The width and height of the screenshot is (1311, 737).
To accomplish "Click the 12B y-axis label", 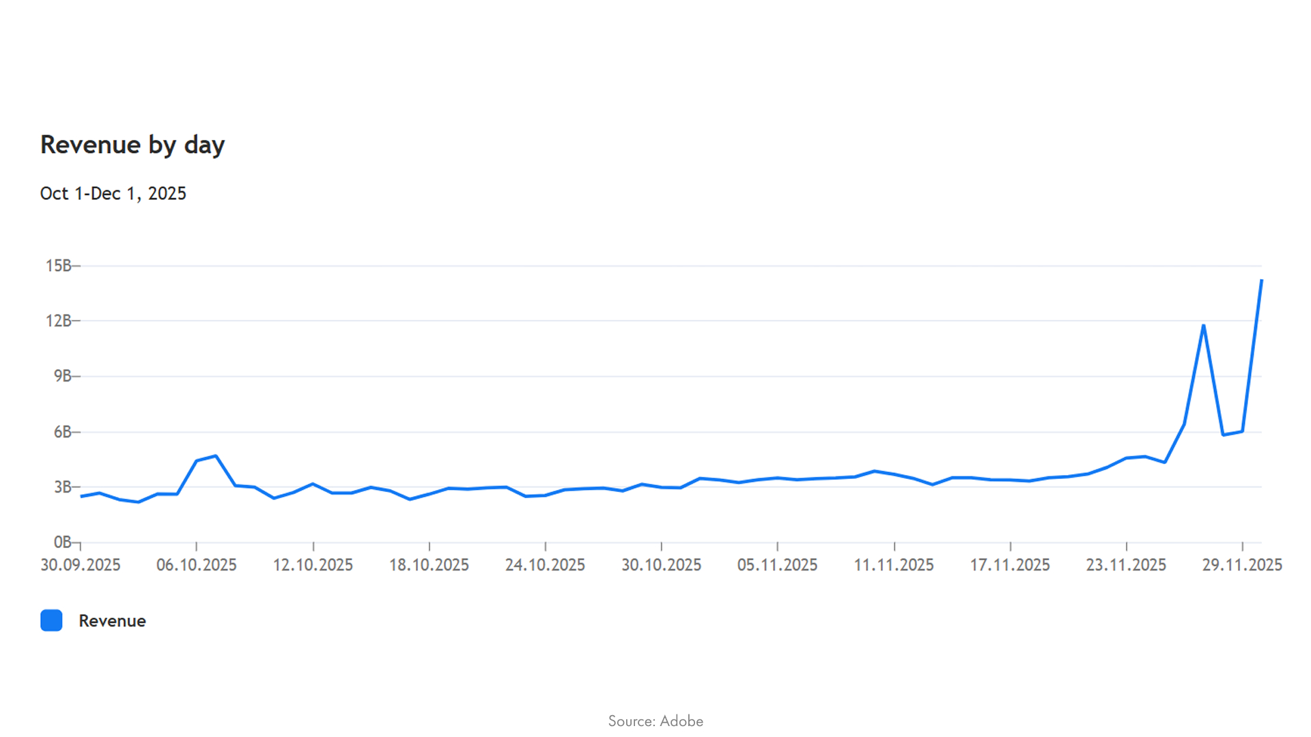I will (59, 321).
